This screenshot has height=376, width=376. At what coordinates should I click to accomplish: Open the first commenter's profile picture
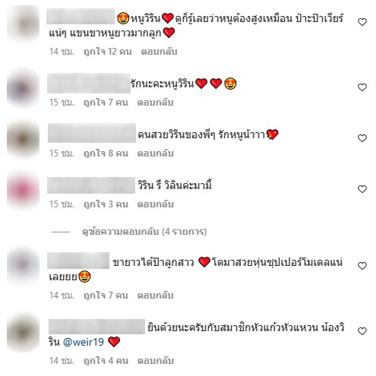click(x=23, y=24)
